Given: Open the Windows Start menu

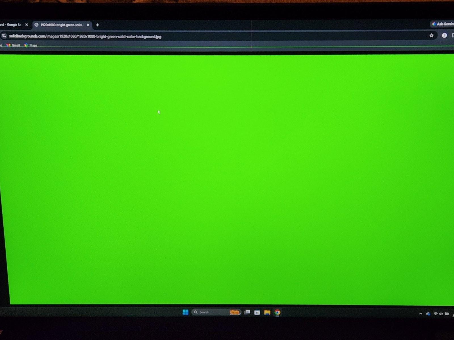Looking at the screenshot, I should [x=185, y=312].
